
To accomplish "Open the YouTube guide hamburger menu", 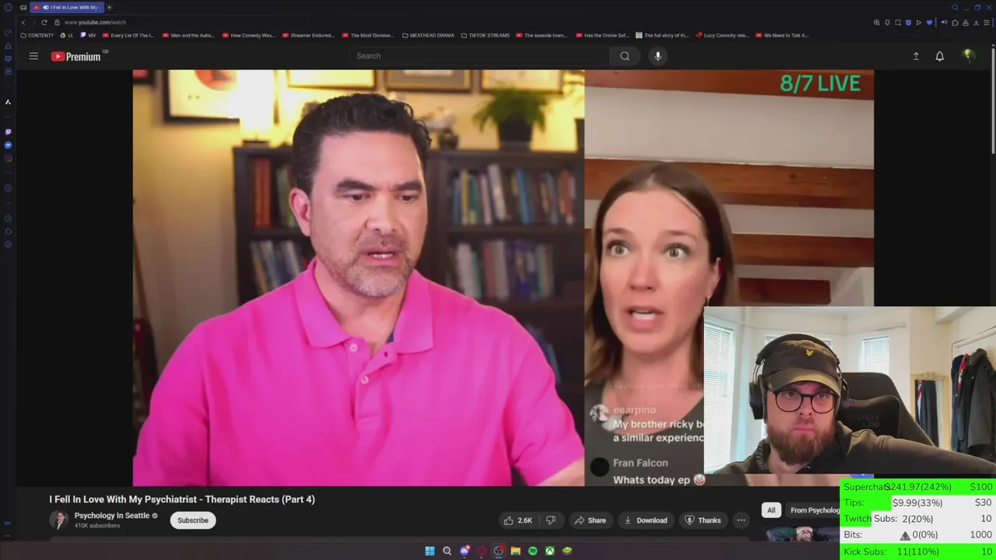I will [x=33, y=56].
